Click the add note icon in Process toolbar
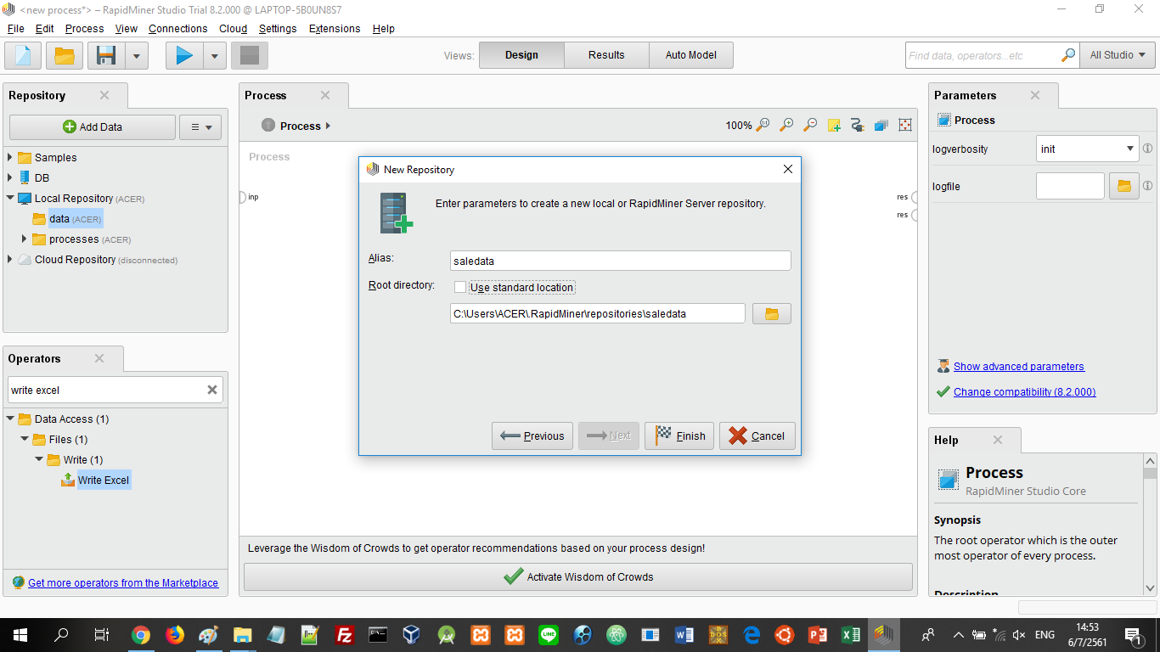 pyautogui.click(x=834, y=125)
